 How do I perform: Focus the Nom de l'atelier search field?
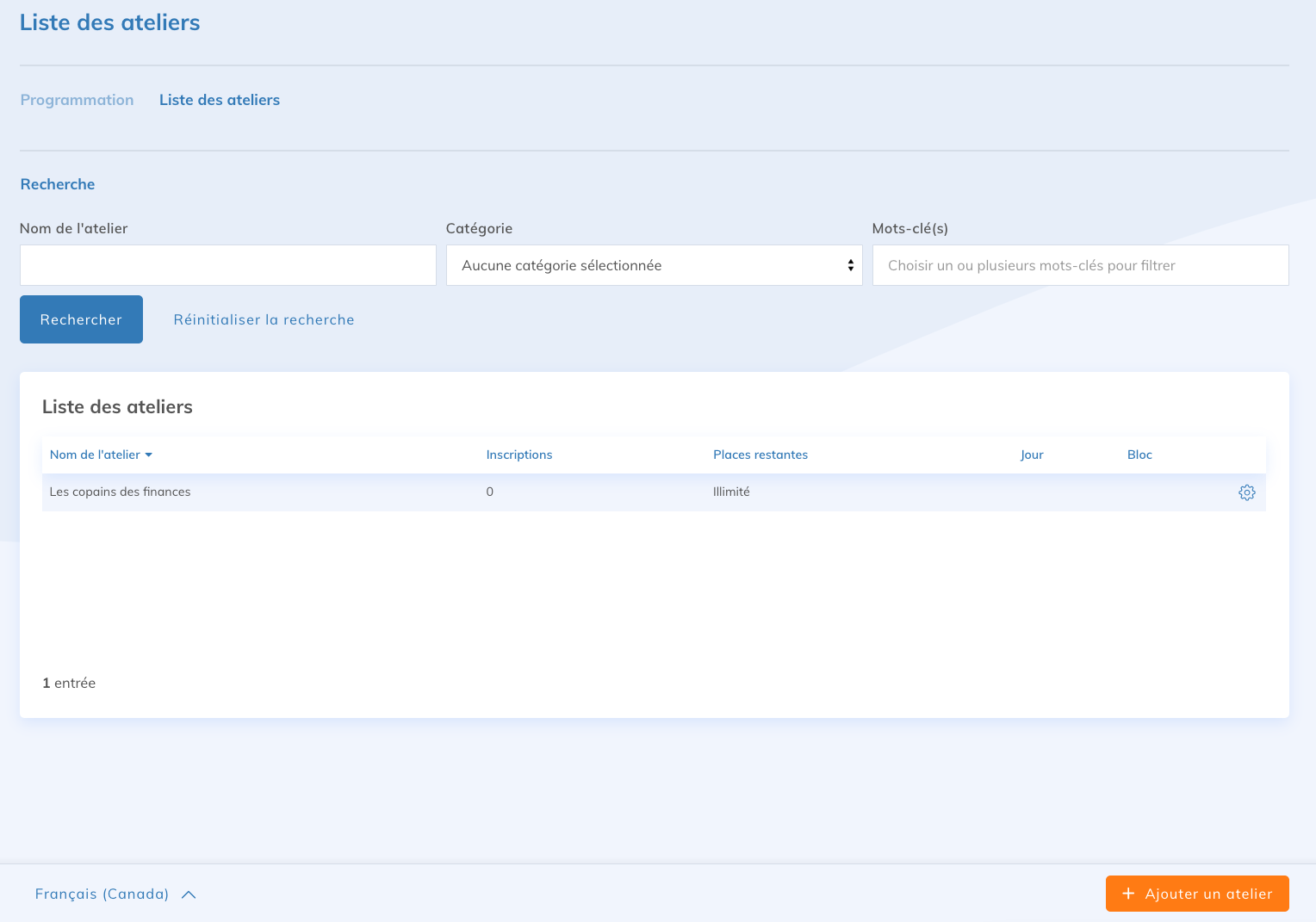point(227,265)
